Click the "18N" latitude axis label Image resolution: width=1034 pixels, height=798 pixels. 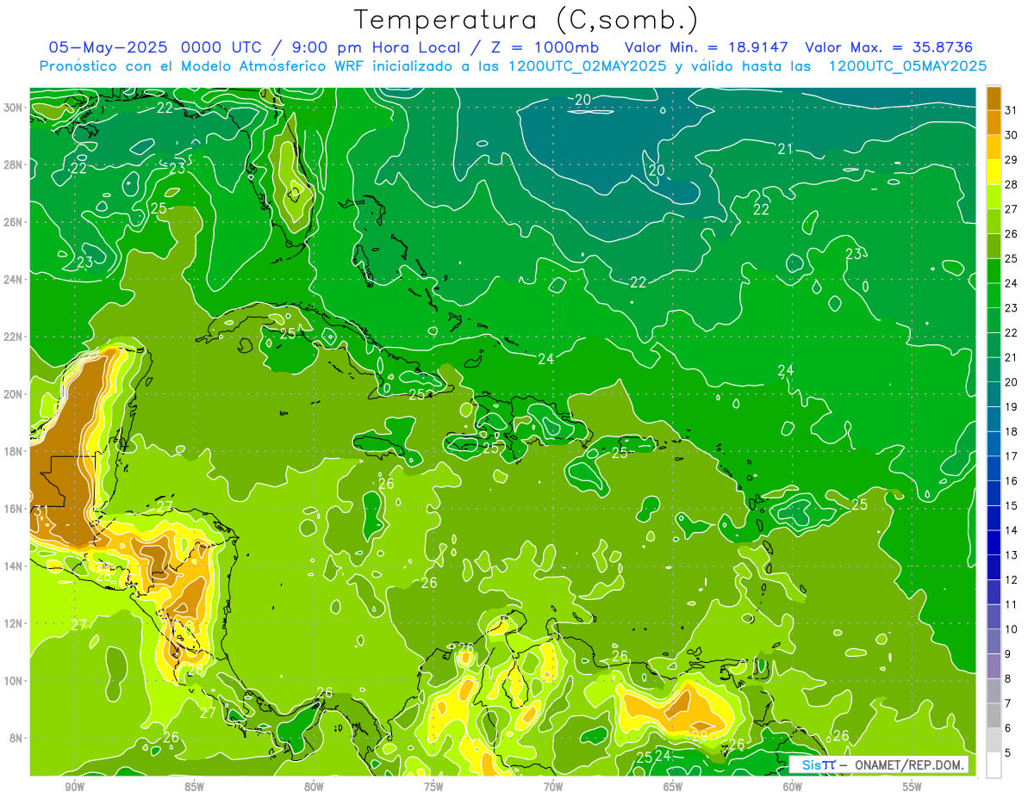(x=14, y=451)
